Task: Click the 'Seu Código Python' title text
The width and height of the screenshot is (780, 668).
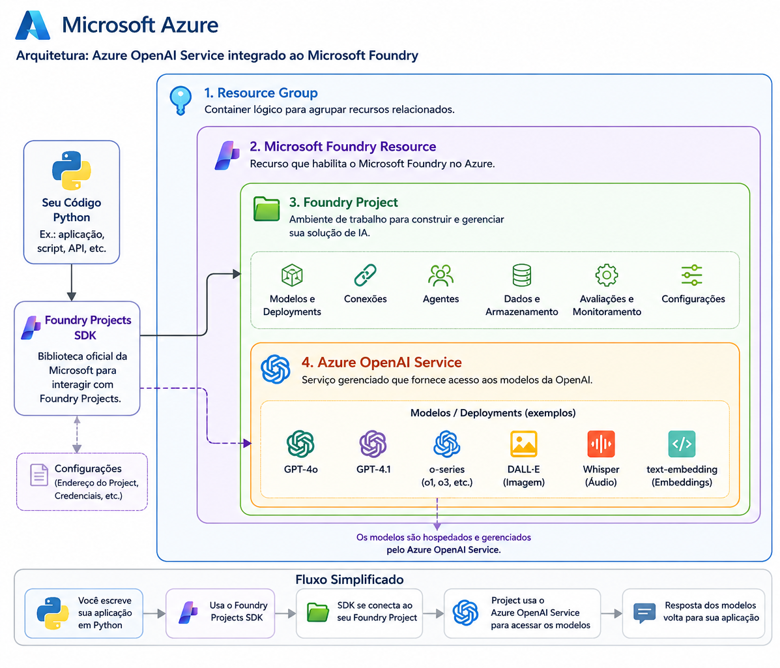Action: (72, 209)
